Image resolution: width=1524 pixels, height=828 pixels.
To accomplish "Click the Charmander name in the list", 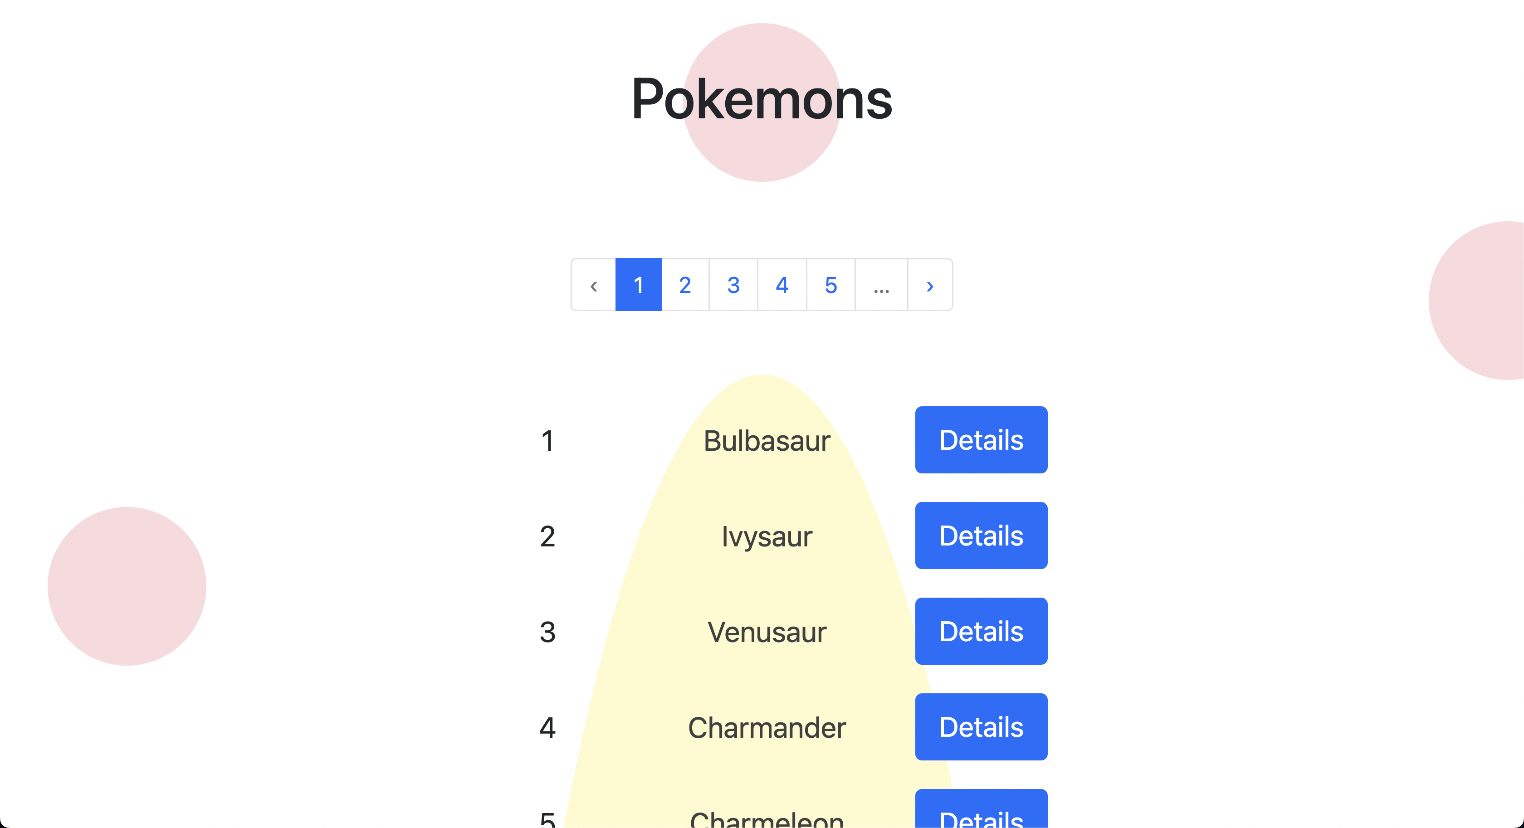I will pyautogui.click(x=767, y=727).
